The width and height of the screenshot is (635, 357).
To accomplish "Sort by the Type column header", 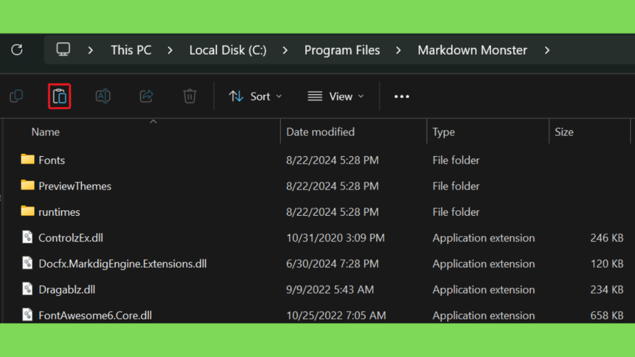I will 443,132.
